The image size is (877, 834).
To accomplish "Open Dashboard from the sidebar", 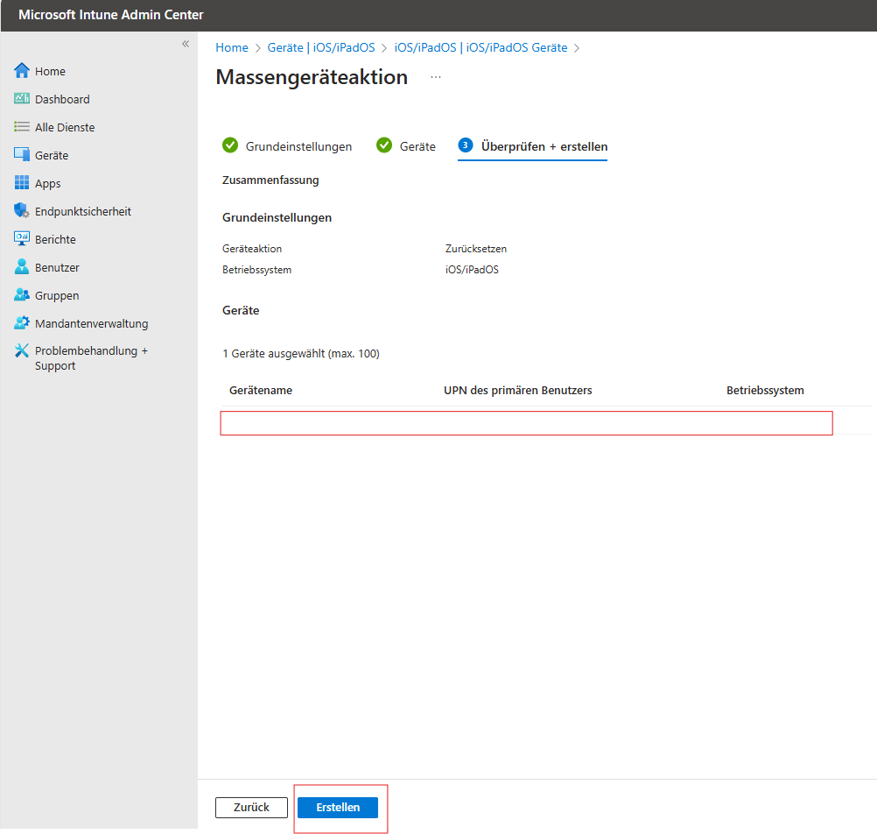I will coord(62,99).
